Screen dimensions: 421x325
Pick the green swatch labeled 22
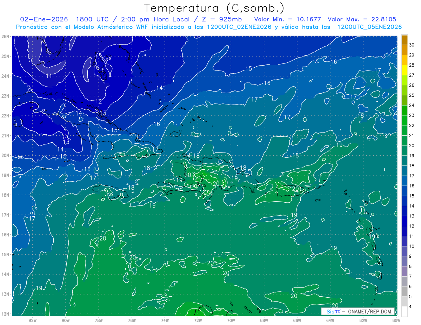click(405, 121)
